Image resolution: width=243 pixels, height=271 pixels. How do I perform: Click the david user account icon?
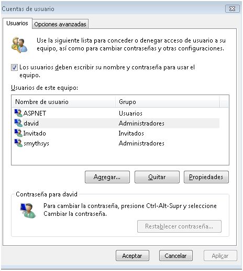[18, 123]
